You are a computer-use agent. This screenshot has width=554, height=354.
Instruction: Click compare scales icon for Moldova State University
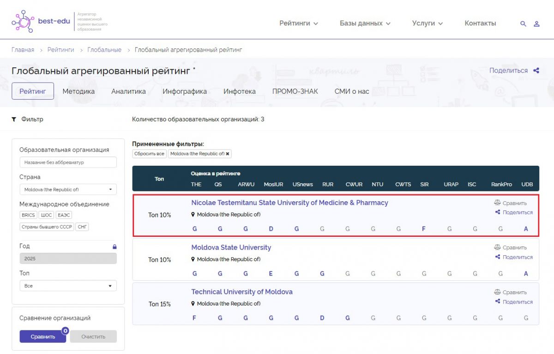(497, 247)
